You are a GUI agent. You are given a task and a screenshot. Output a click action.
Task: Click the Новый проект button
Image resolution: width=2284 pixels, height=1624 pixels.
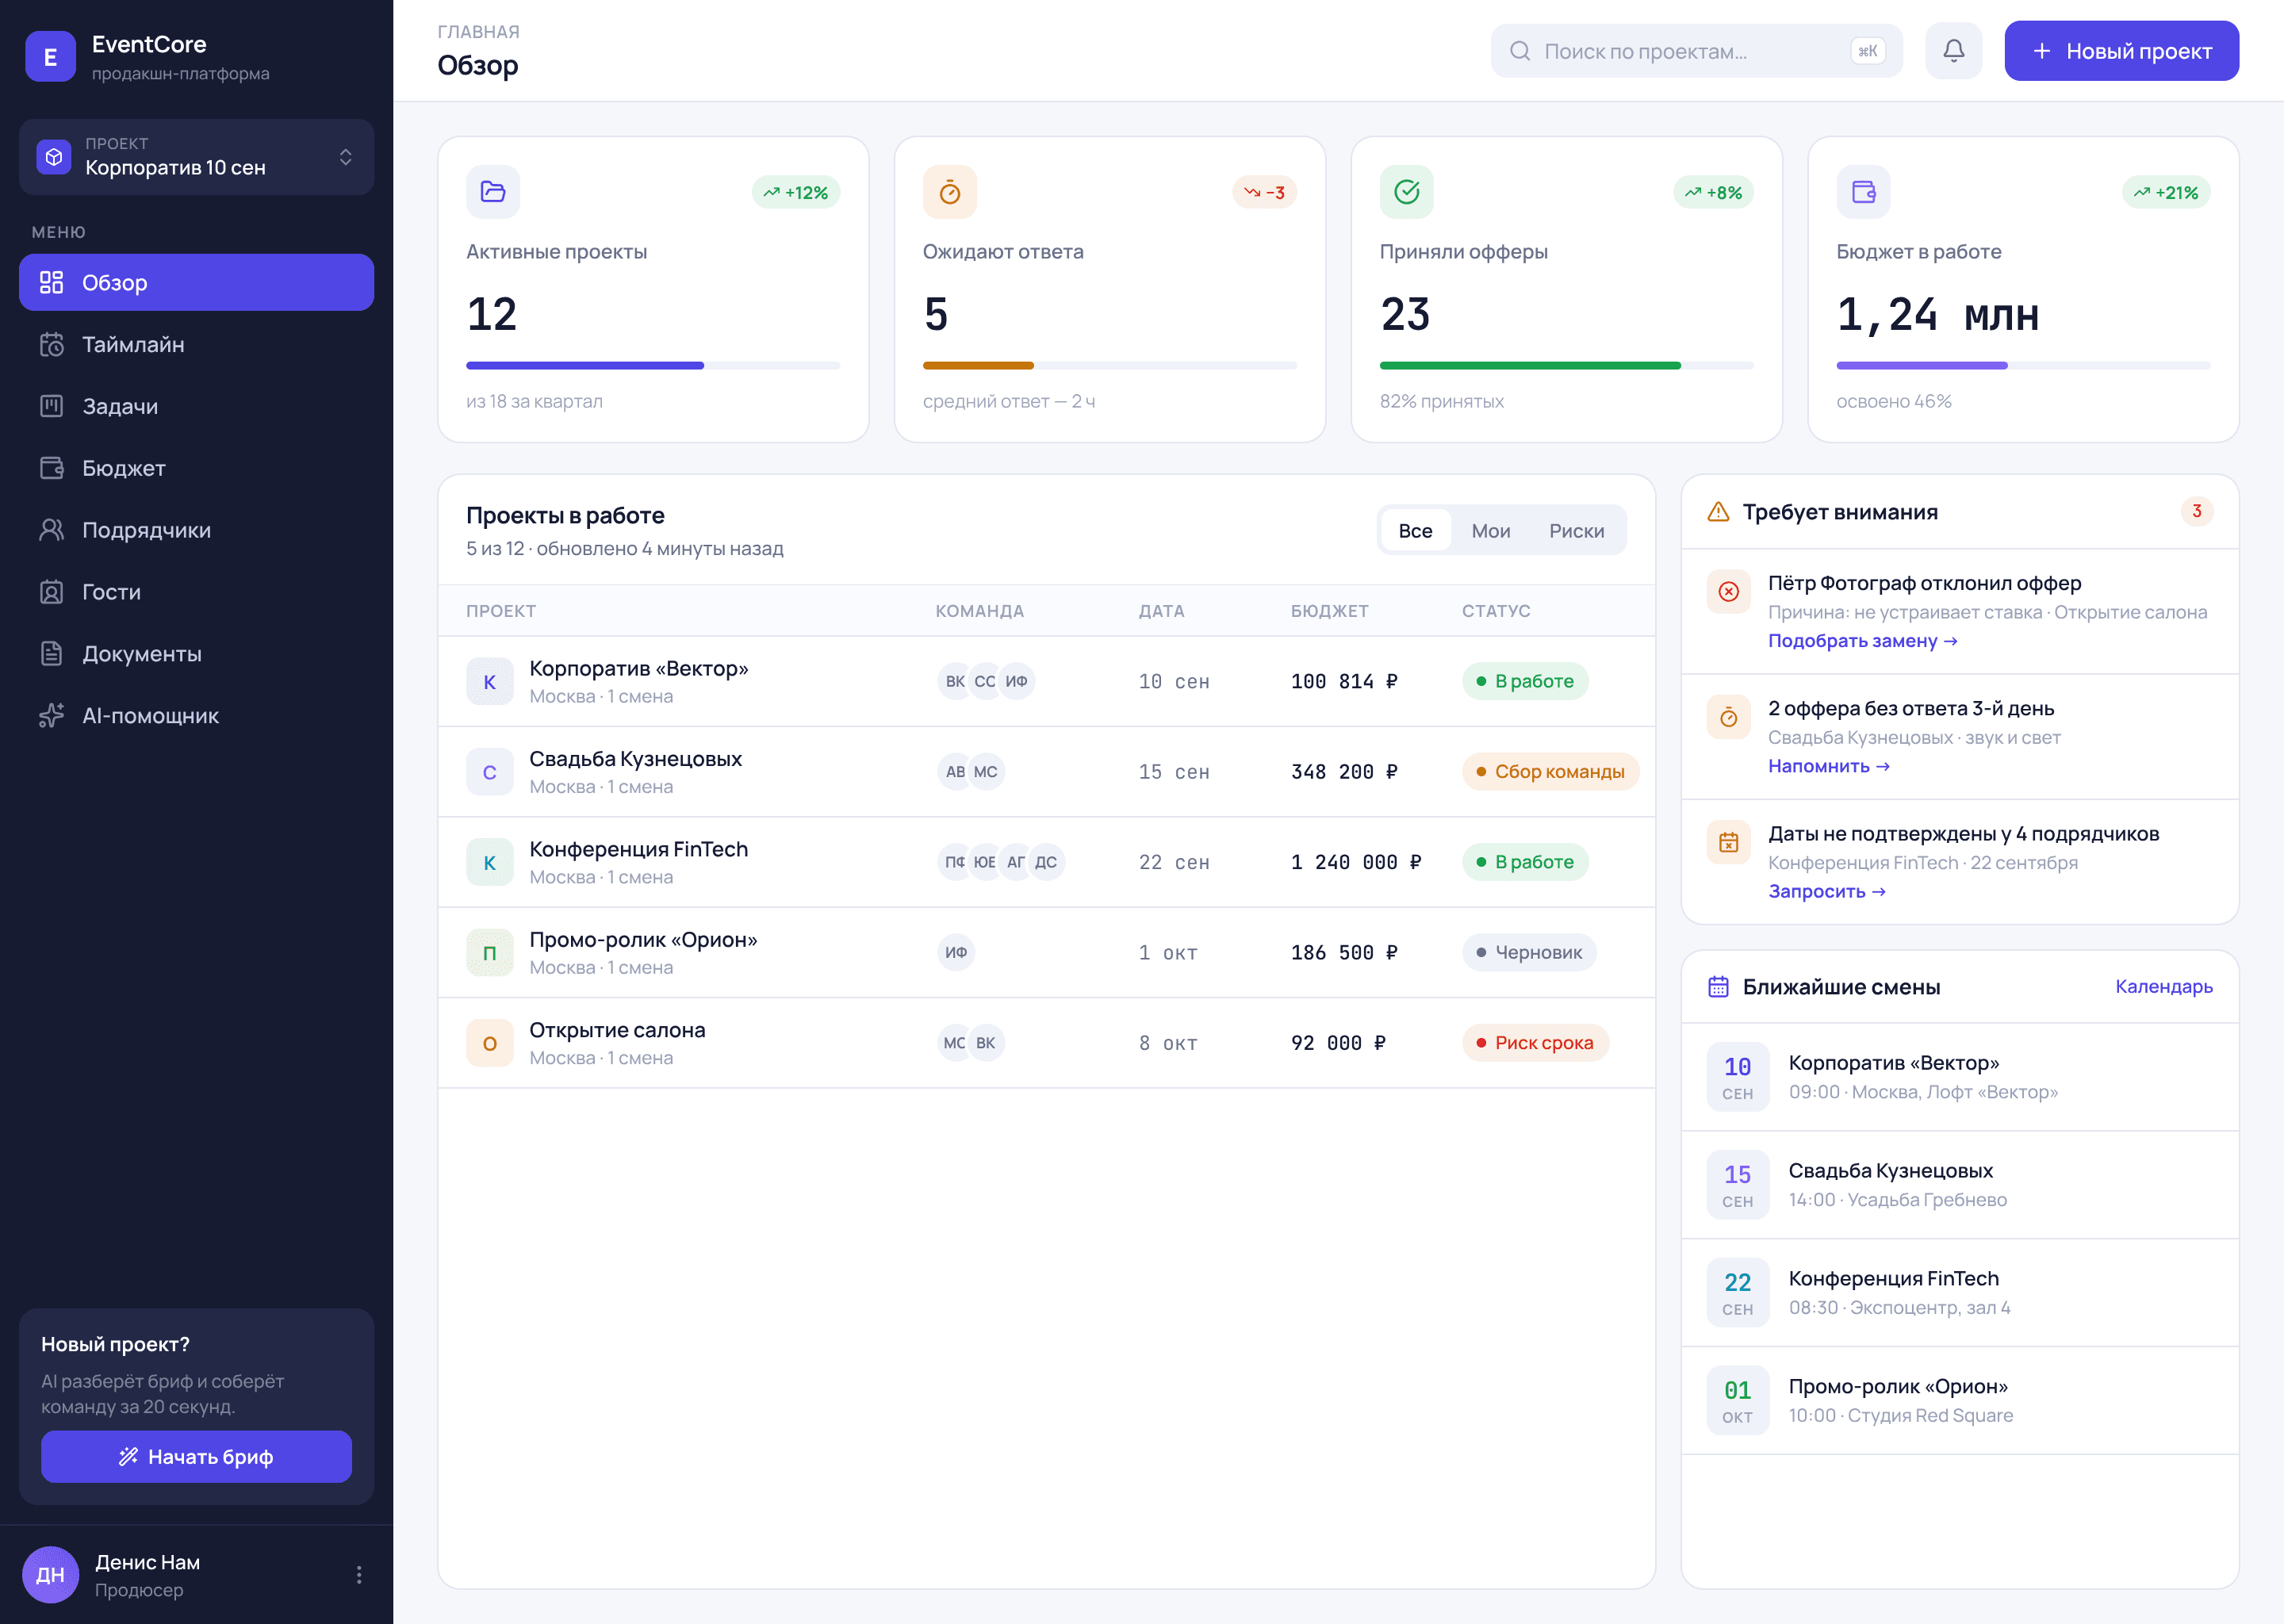click(x=2121, y=51)
